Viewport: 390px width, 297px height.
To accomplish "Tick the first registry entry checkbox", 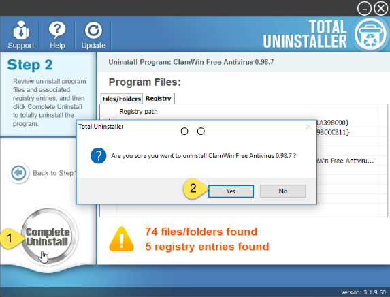I will pyautogui.click(x=106, y=120).
